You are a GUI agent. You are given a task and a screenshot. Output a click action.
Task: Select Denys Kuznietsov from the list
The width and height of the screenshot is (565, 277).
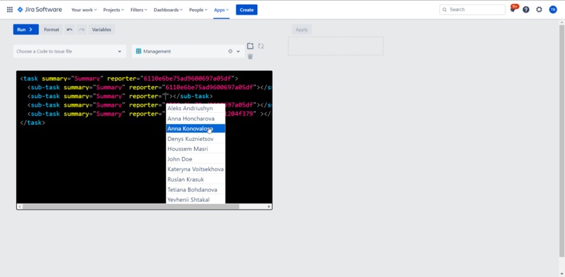coord(196,139)
